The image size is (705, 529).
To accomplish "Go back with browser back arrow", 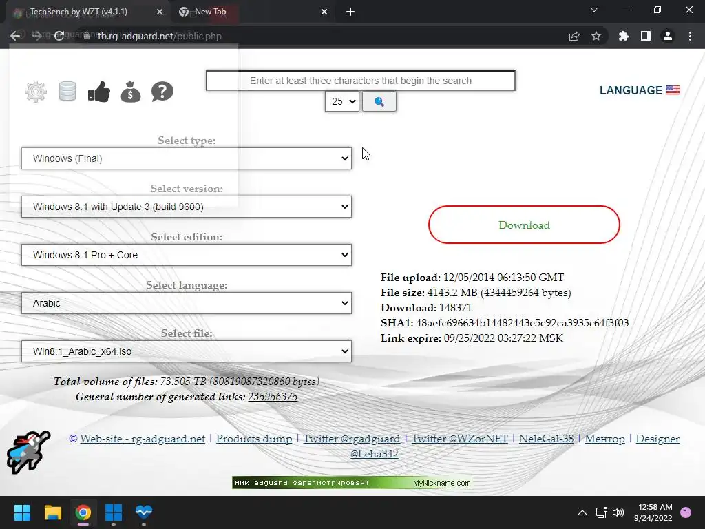I will 15,36.
